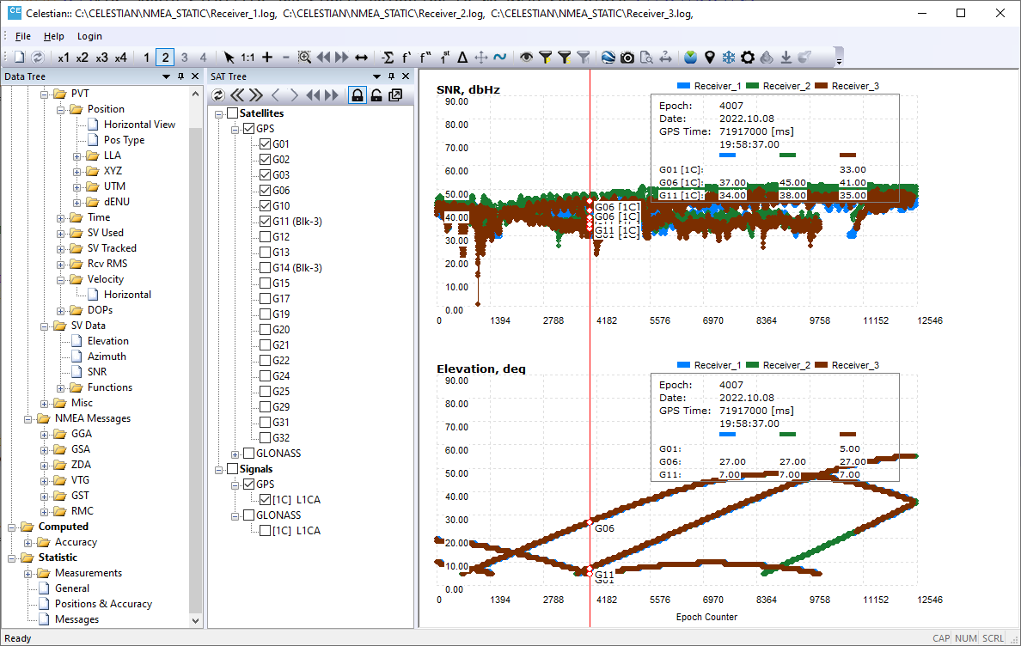Click the eye visibility icon in toolbar

(x=526, y=58)
